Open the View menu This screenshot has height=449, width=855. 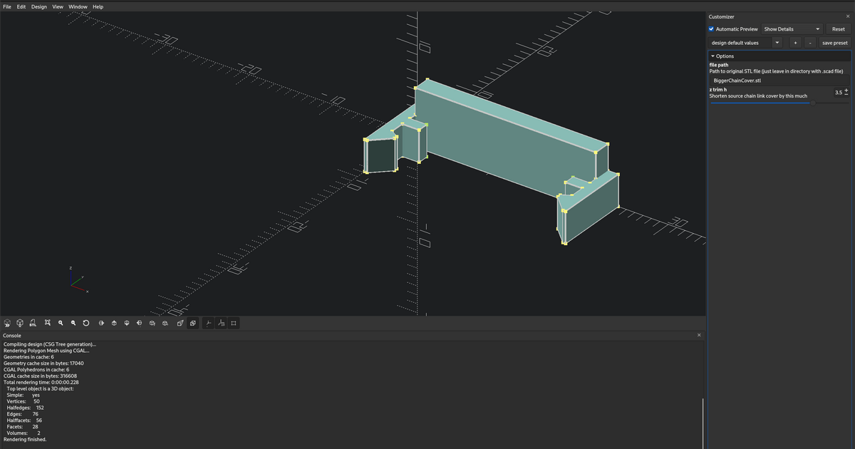pos(57,6)
